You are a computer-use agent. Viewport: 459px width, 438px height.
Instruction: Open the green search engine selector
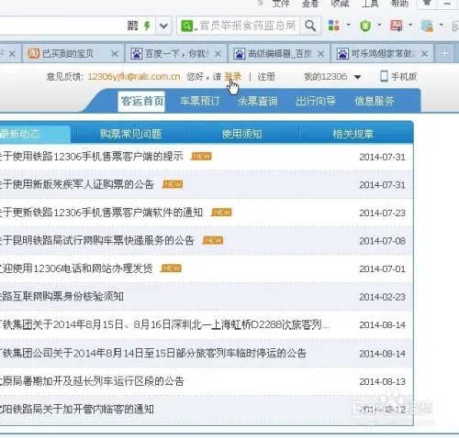tap(187, 26)
